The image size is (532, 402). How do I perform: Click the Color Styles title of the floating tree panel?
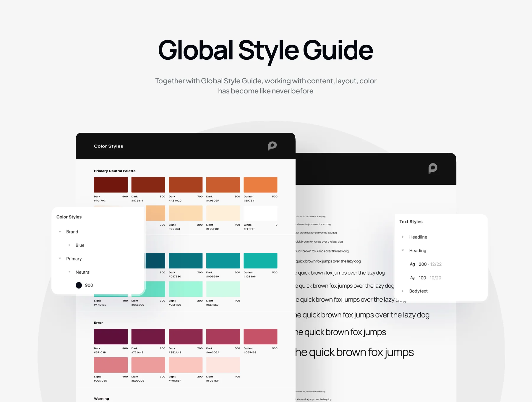pyautogui.click(x=69, y=217)
